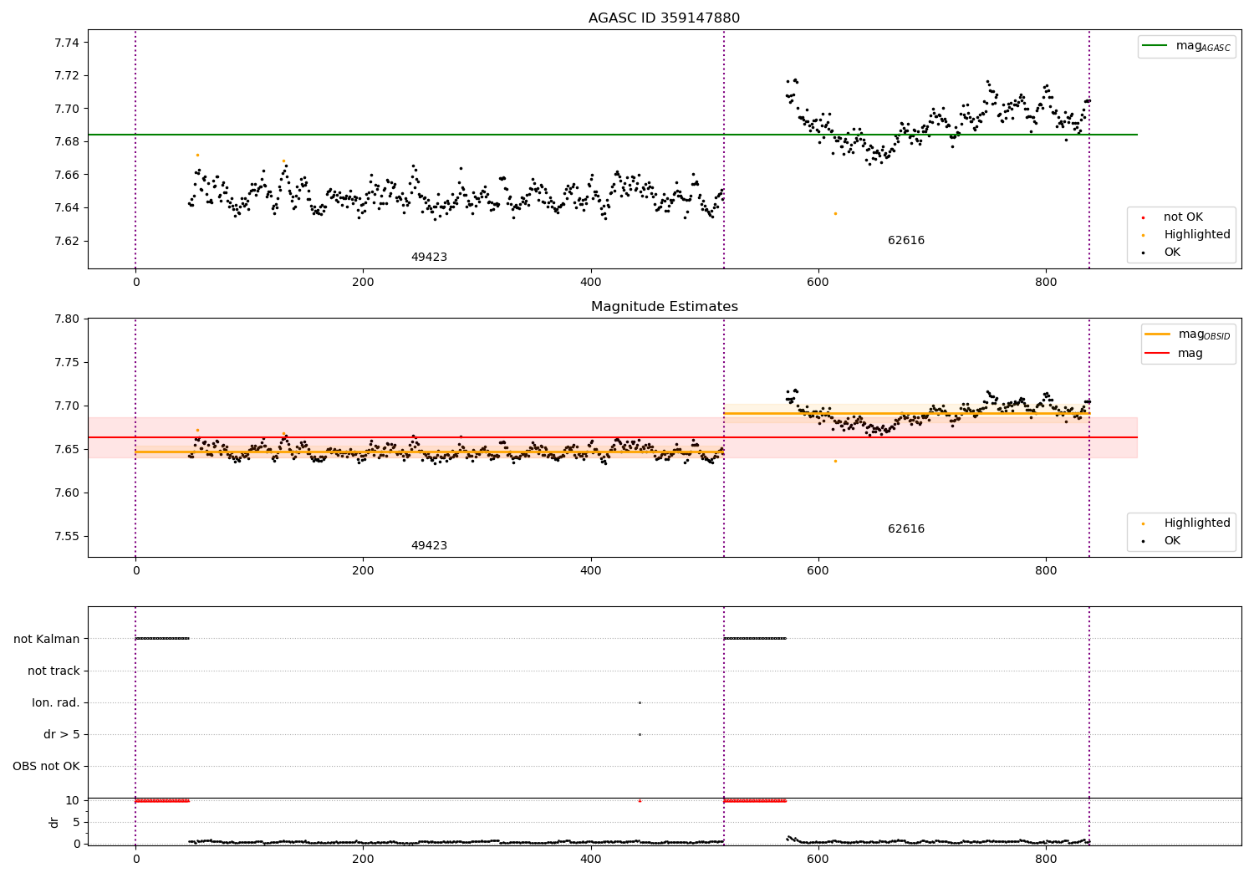Image resolution: width=1254 pixels, height=878 pixels.
Task: Click "7.70" tick label in Magnitude Estimates plot
Action: (x=66, y=406)
